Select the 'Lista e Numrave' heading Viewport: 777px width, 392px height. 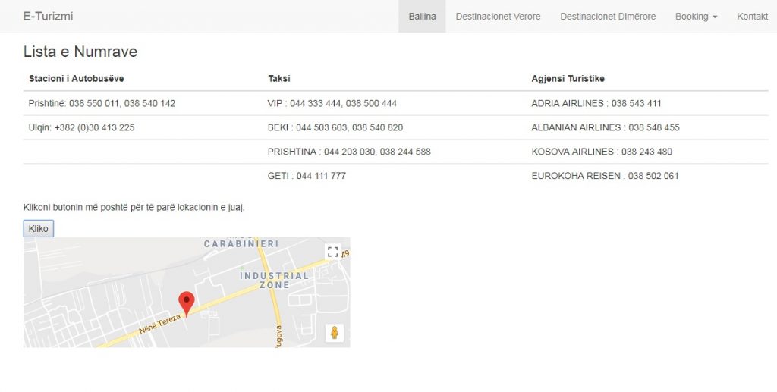click(80, 52)
